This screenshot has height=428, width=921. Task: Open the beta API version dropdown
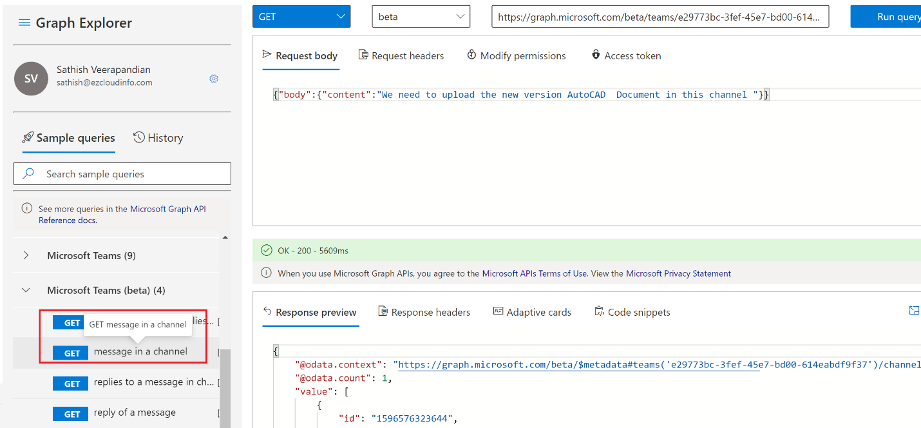421,17
